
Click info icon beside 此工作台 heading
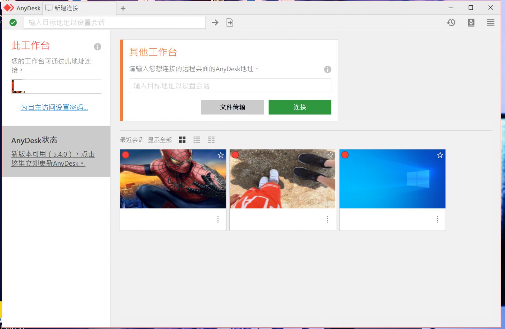pyautogui.click(x=98, y=47)
